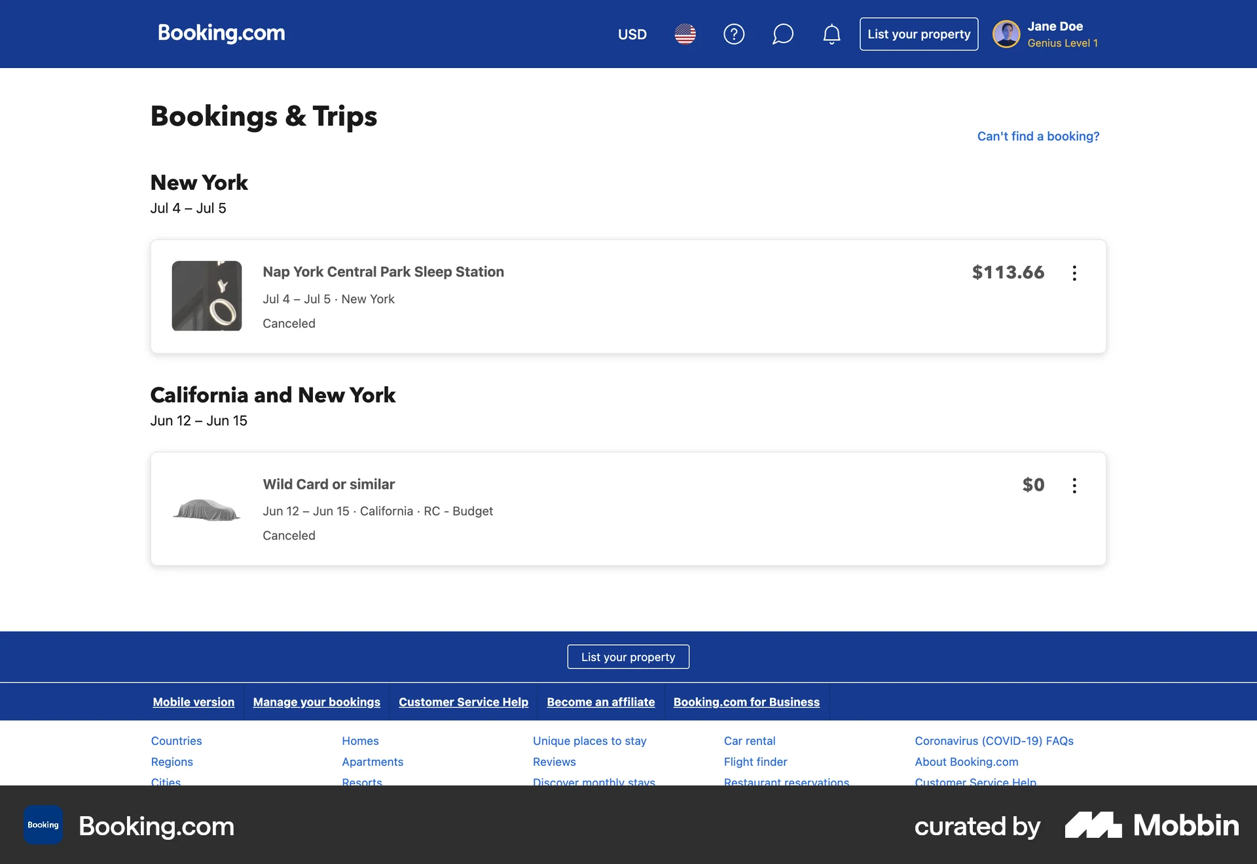Open the options menu on the Nap York booking

pos(1074,273)
